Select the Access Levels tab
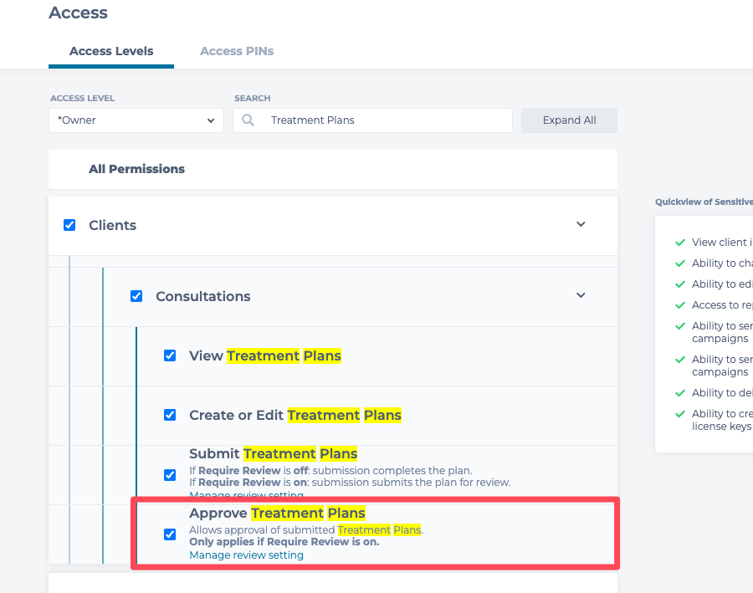Screen dimensions: 753x593 click(111, 51)
